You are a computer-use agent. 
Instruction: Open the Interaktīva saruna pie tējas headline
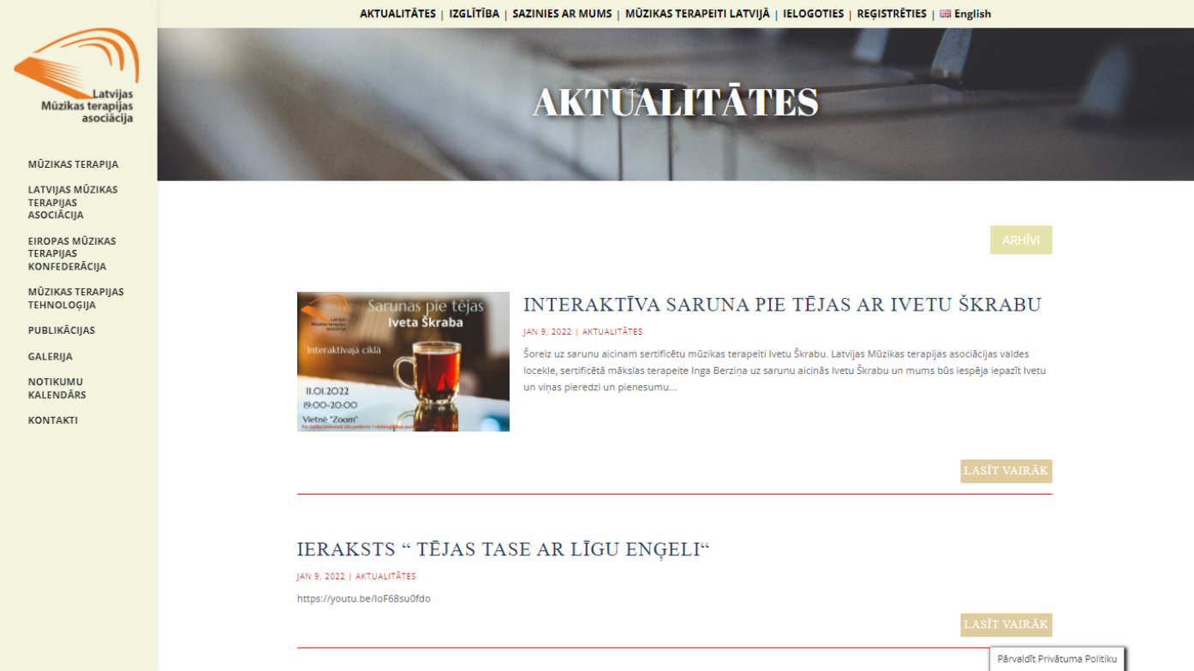[x=782, y=305]
